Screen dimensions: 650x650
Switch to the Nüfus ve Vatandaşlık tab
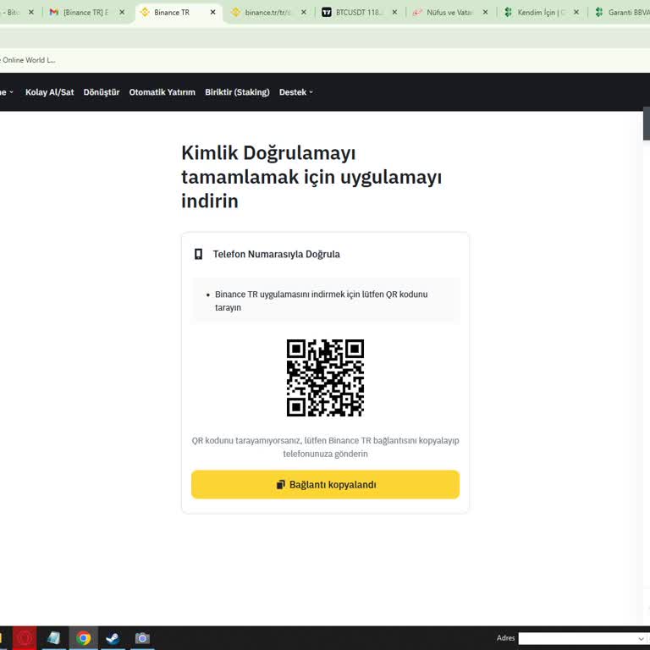pyautogui.click(x=449, y=13)
